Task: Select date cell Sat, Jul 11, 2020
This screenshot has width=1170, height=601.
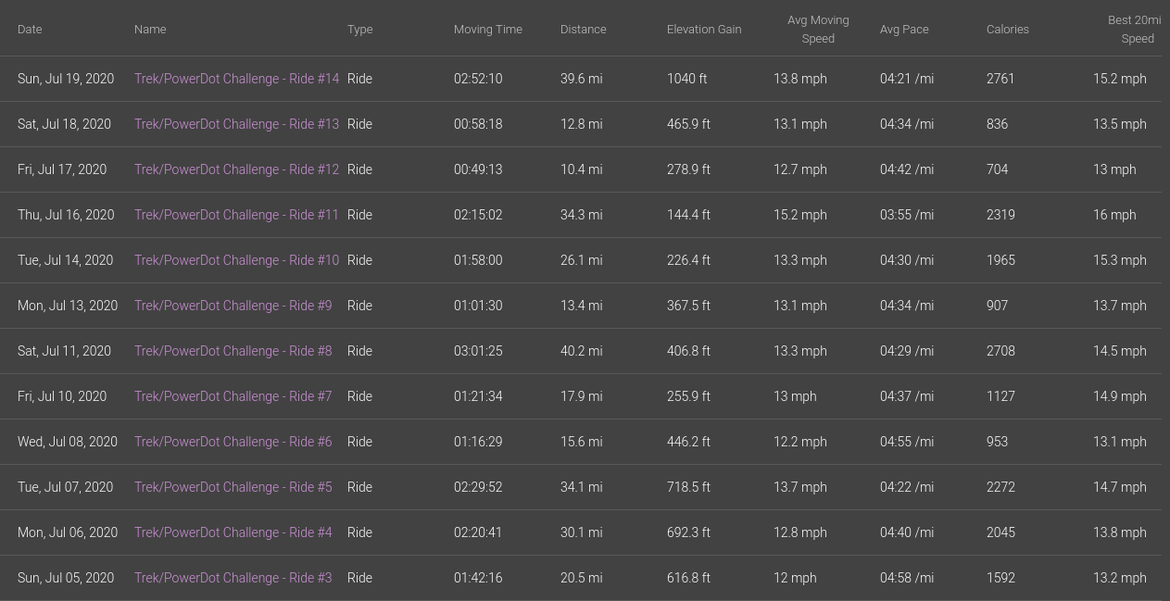Action: point(64,351)
